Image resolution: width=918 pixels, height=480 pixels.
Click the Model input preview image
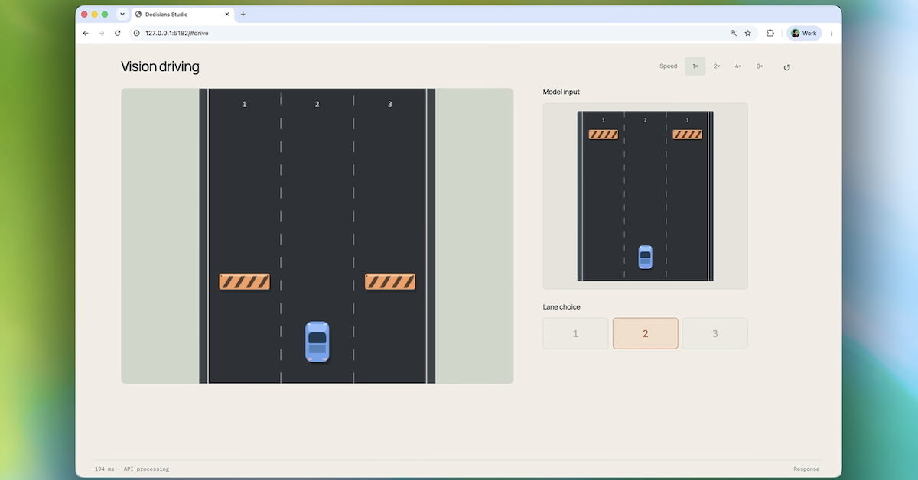pyautogui.click(x=646, y=196)
